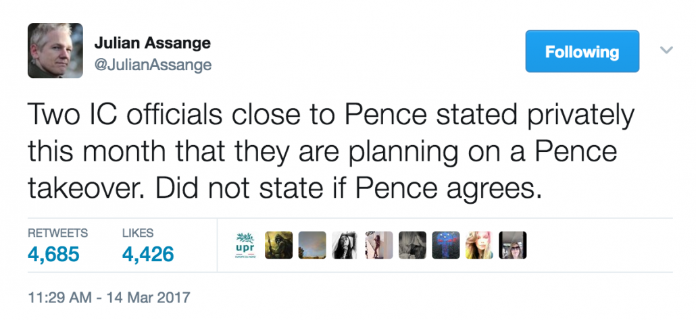Click the LIKES label

point(138,233)
